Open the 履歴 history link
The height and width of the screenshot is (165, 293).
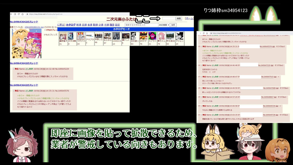point(112,25)
